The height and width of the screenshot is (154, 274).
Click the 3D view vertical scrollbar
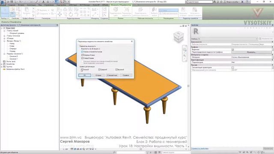point(188,86)
